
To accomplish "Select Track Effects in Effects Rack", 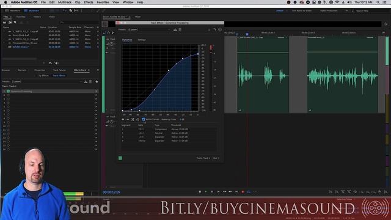I will [x=59, y=75].
